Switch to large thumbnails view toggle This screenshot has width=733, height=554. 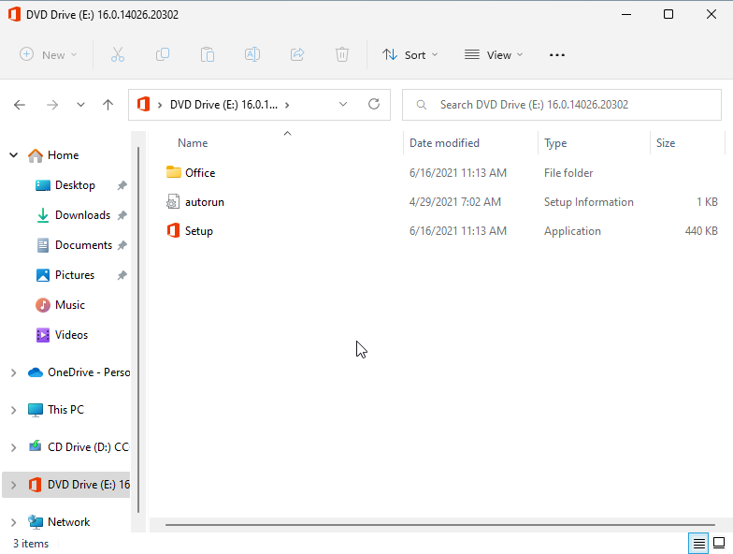719,543
